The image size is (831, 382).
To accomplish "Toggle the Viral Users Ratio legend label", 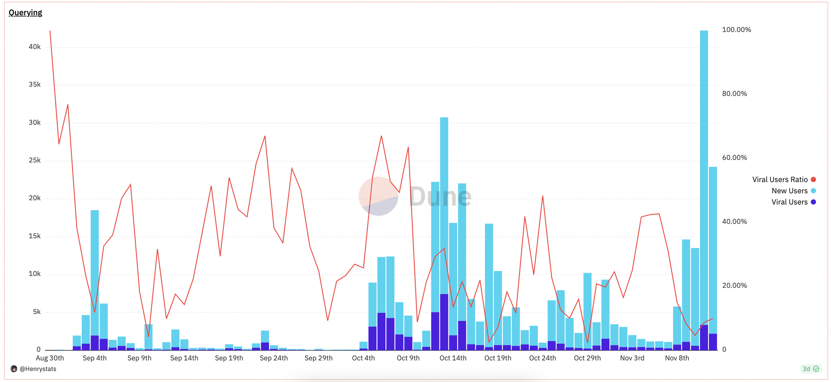I will point(780,179).
